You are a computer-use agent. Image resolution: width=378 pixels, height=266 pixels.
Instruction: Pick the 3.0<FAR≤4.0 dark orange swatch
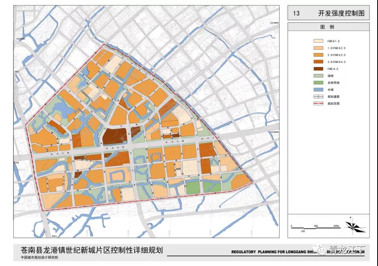pyautogui.click(x=318, y=62)
